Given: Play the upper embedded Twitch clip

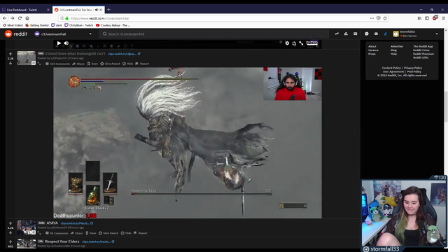Looking at the screenshot, I should point(59,43).
